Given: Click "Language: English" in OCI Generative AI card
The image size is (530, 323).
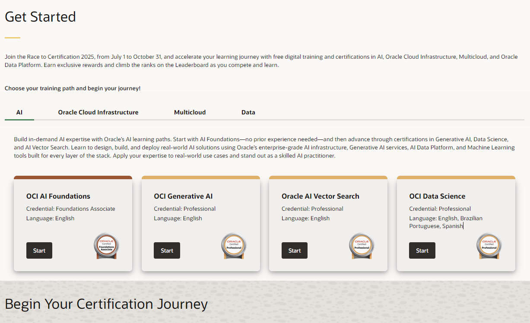Looking at the screenshot, I should [178, 218].
